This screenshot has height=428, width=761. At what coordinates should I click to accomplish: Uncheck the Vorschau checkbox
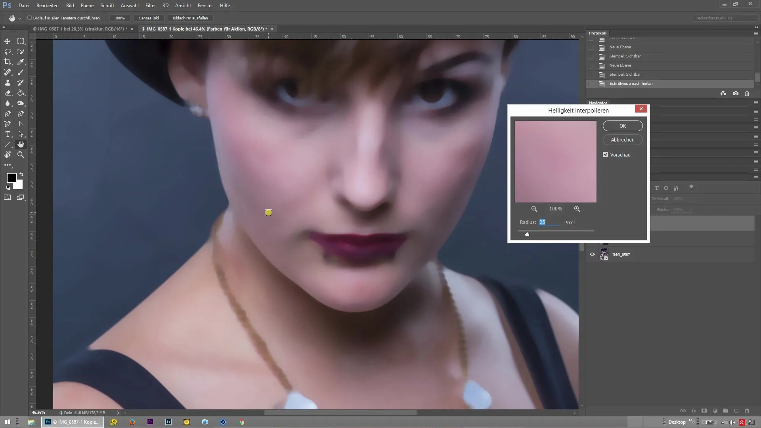tap(605, 155)
